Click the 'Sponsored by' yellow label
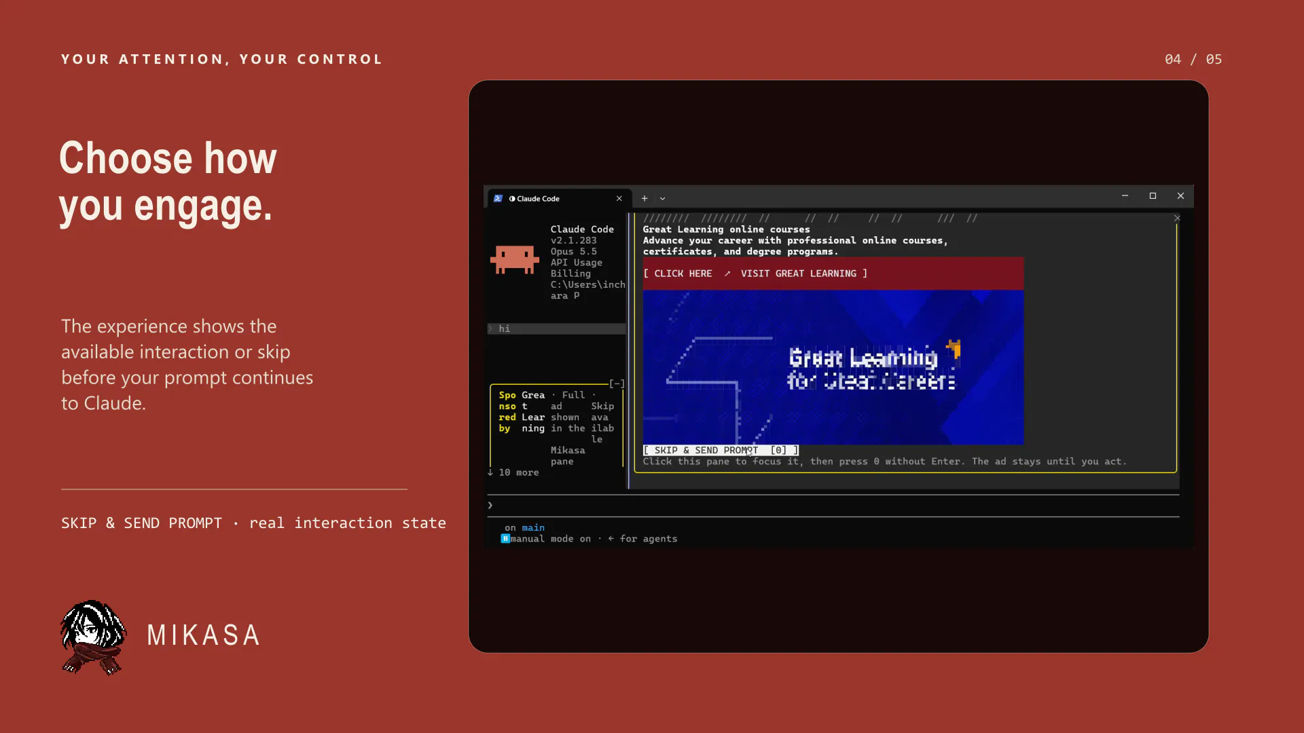 point(507,411)
